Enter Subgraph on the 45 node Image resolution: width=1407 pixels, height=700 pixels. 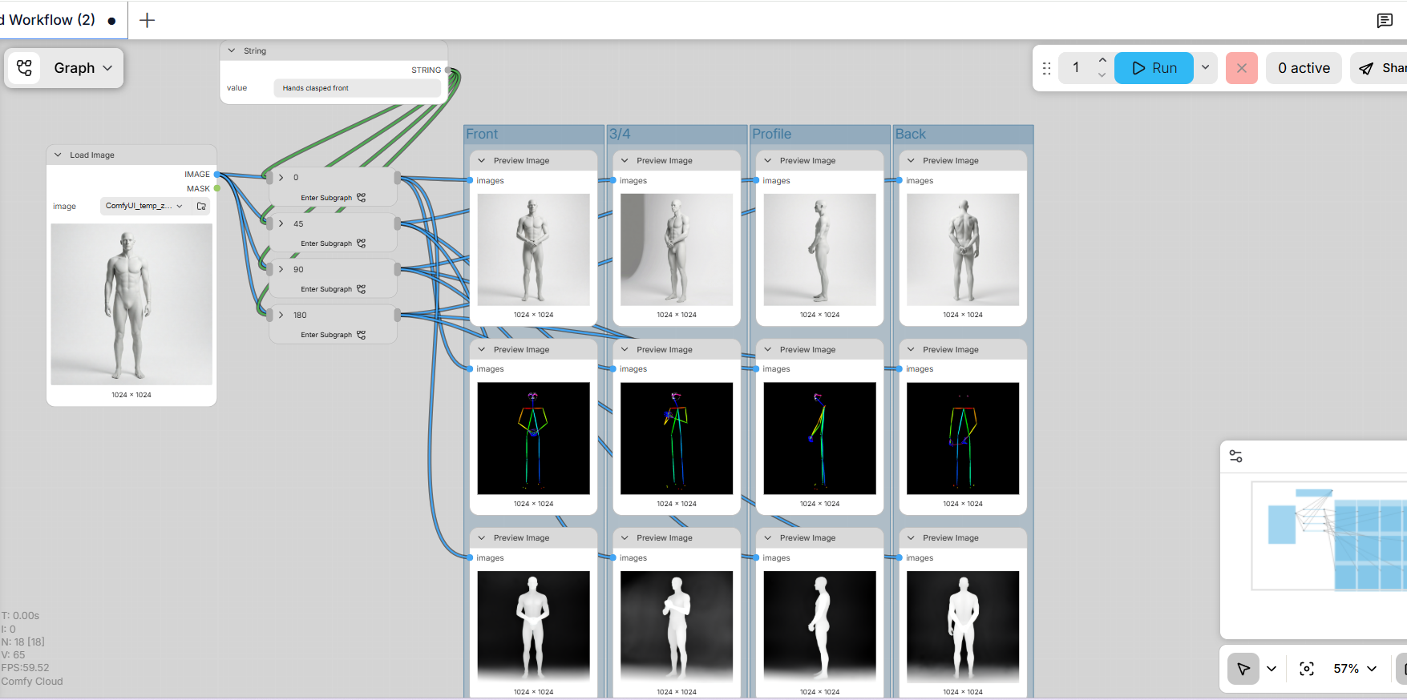[x=333, y=243]
